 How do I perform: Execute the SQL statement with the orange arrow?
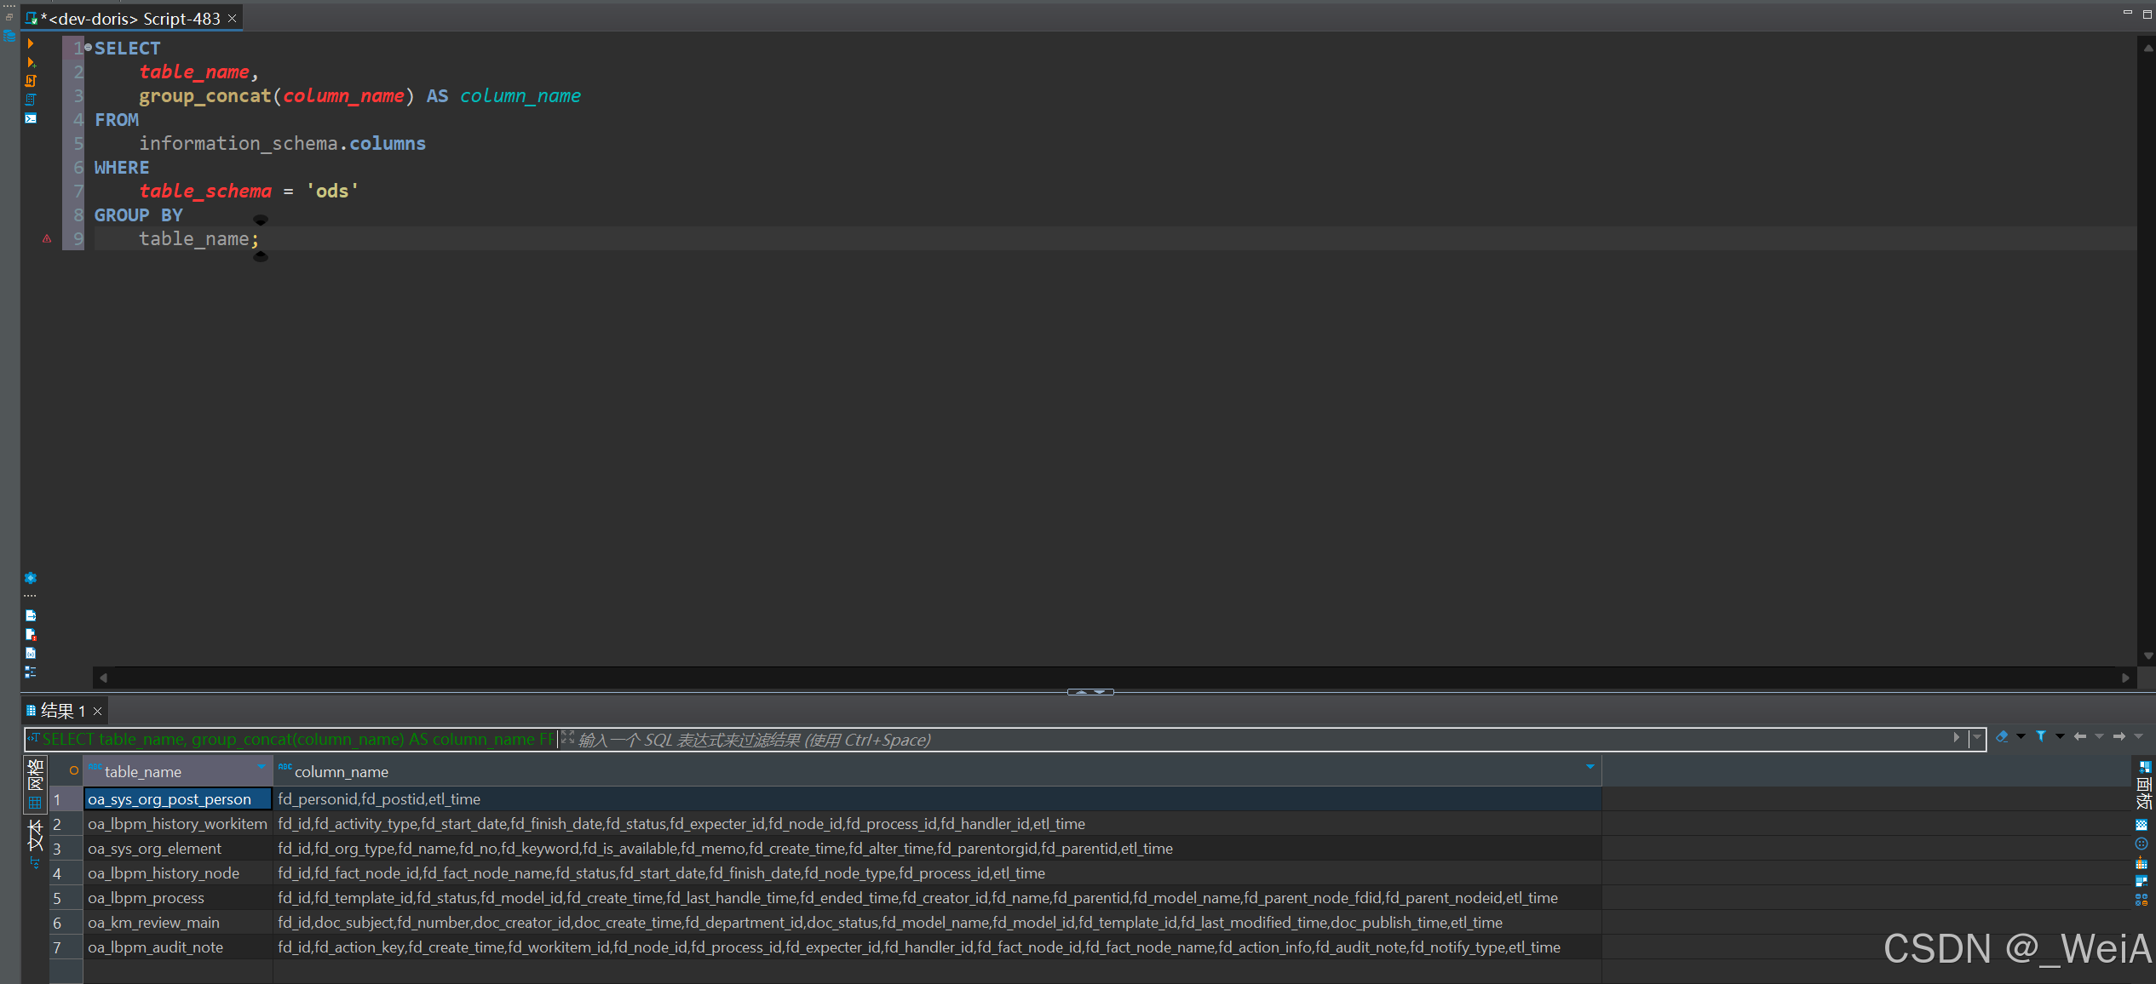[31, 43]
